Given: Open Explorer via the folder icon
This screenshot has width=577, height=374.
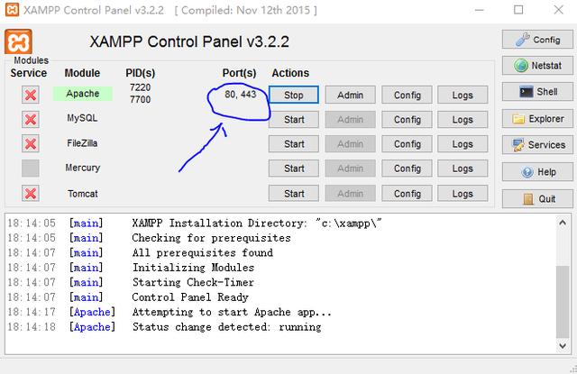Looking at the screenshot, I should coord(519,118).
